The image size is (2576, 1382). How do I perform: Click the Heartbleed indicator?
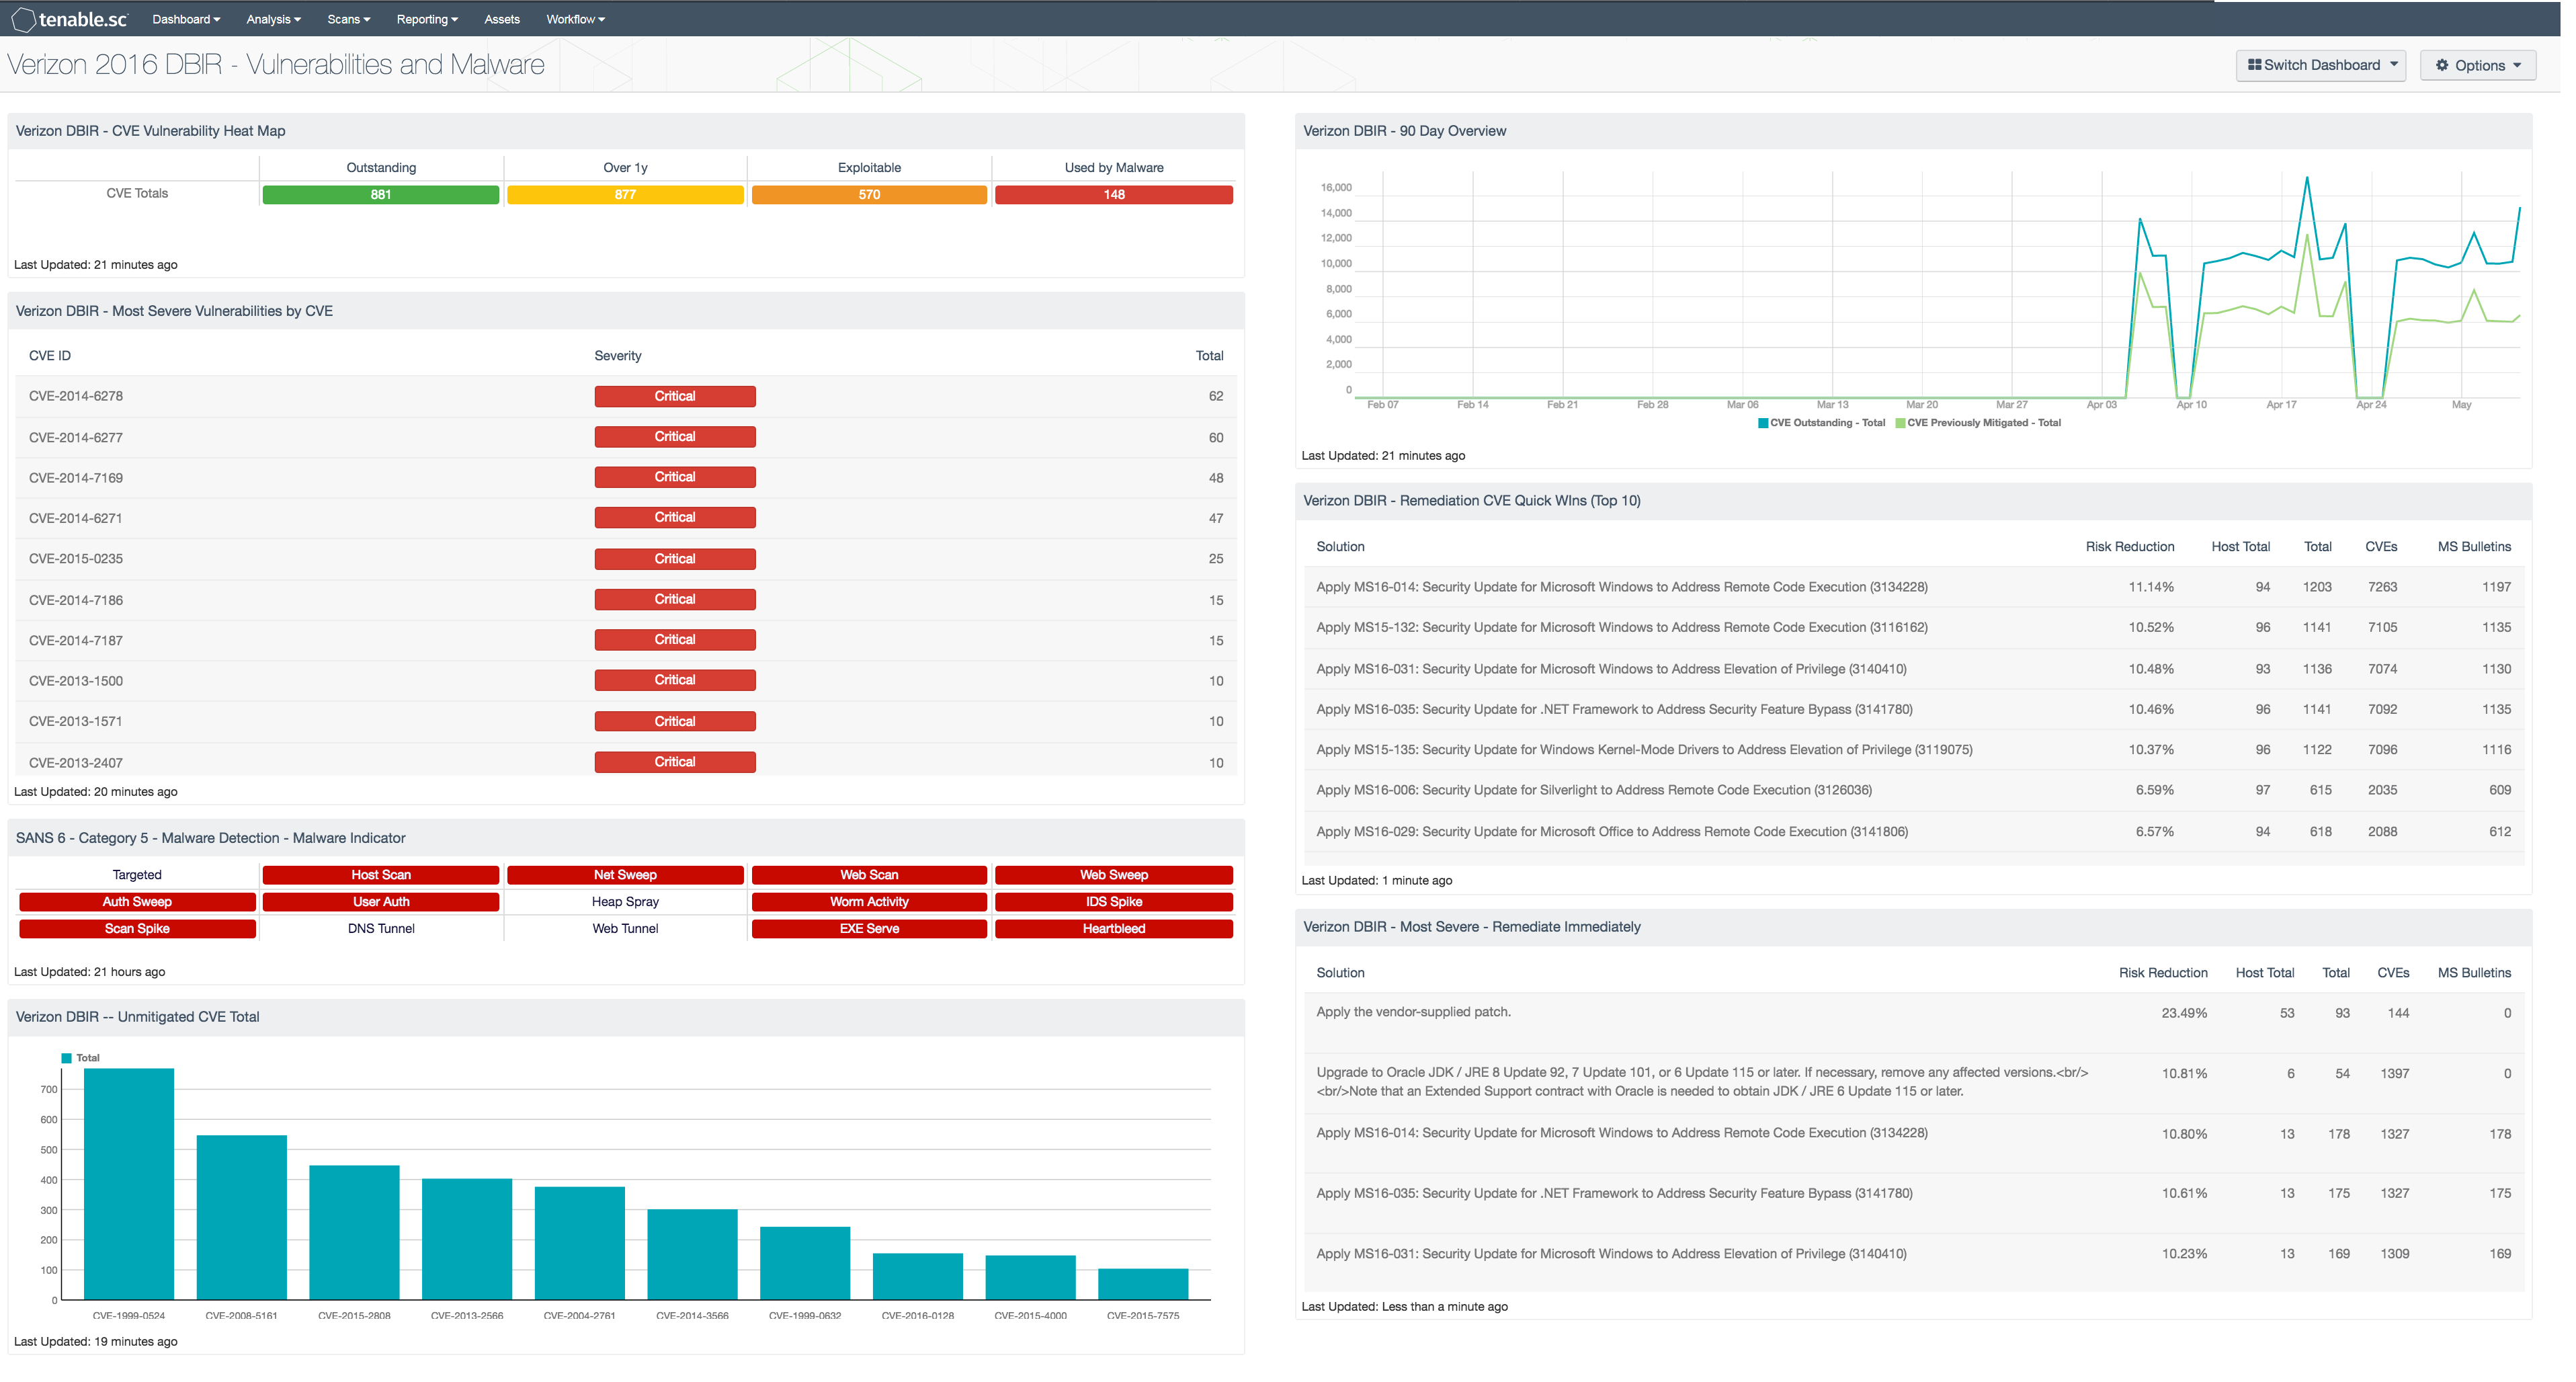point(1114,929)
